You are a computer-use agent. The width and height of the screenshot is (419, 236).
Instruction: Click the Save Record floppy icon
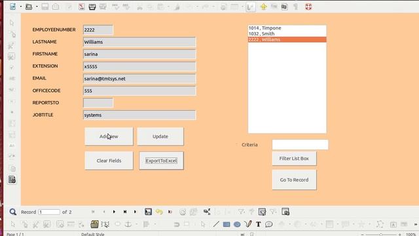(x=149, y=212)
